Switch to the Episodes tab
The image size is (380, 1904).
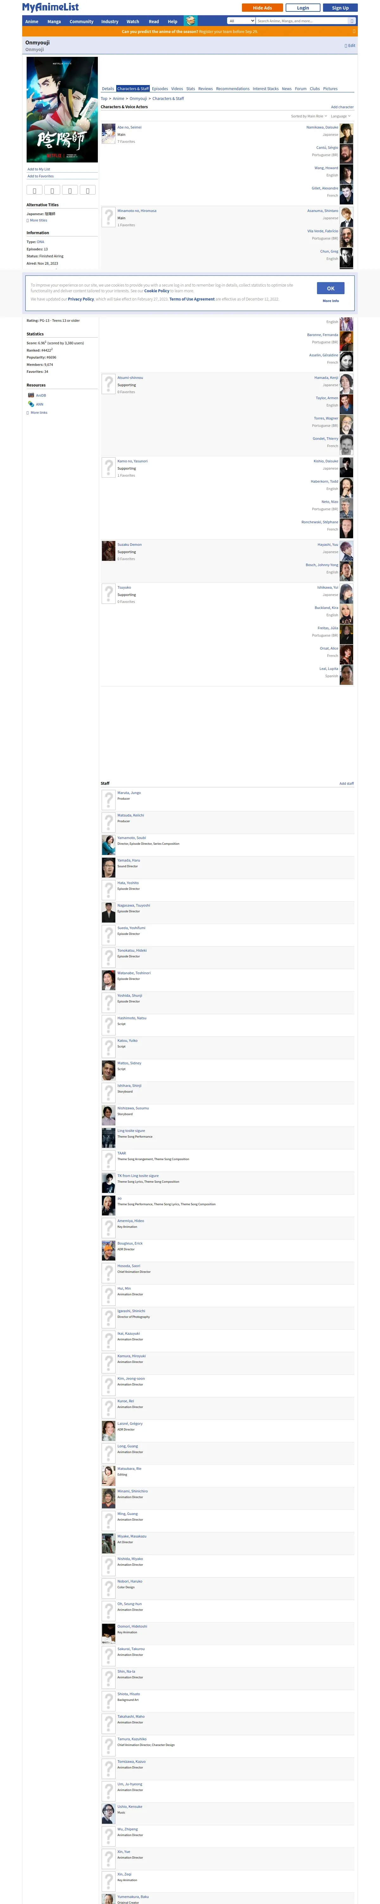pyautogui.click(x=160, y=89)
